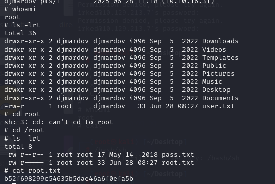Click the pass.txt permissions string -rw-r--r--
The image size is (275, 184).
24,155
